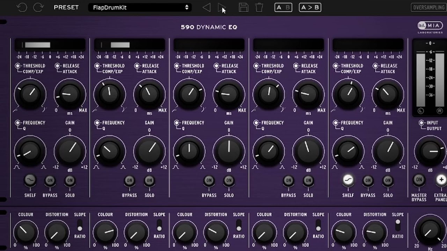Copy settings with the A > B button
Image resolution: width=447 pixels, height=251 pixels.
(310, 7)
